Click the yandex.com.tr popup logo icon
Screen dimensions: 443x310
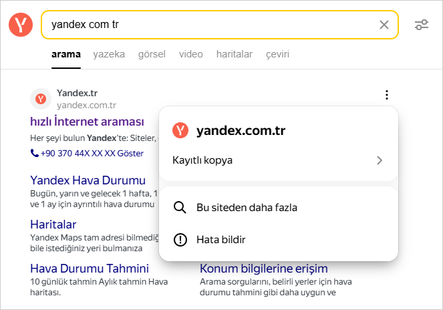180,130
